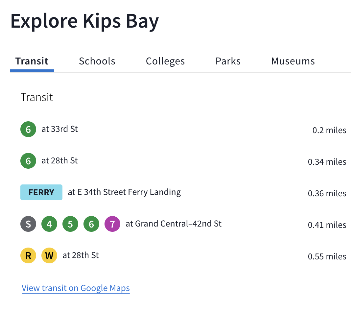Click the 'Explore Kips Bay' heading
Screen dimensions: 351x313
(84, 21)
